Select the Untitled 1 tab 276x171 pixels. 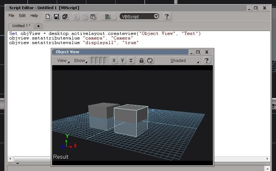(x=21, y=26)
